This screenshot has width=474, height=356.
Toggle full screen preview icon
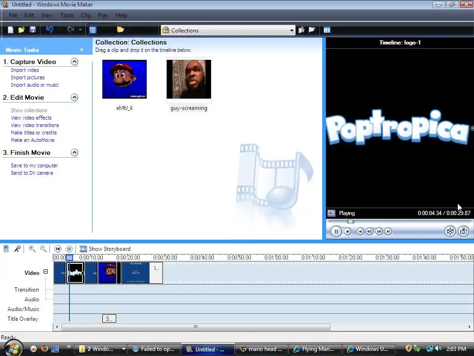[331, 213]
